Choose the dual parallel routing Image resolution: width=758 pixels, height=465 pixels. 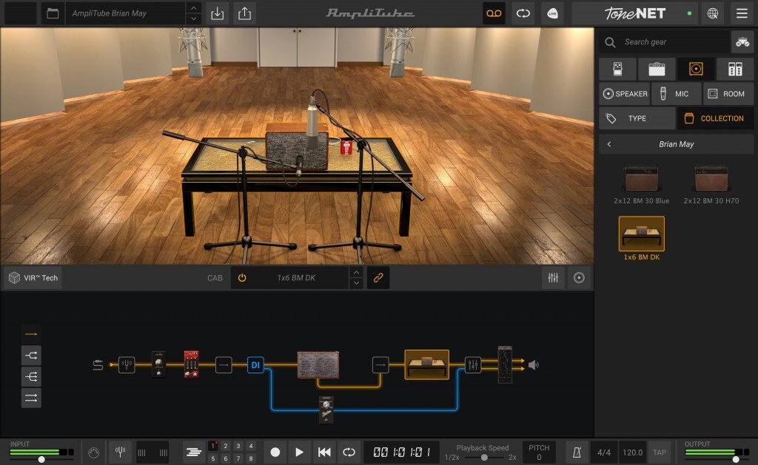(31, 398)
